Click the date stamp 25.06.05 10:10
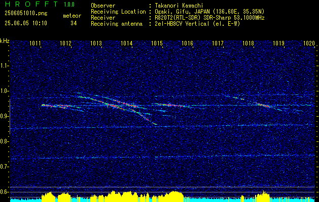 click(26, 23)
